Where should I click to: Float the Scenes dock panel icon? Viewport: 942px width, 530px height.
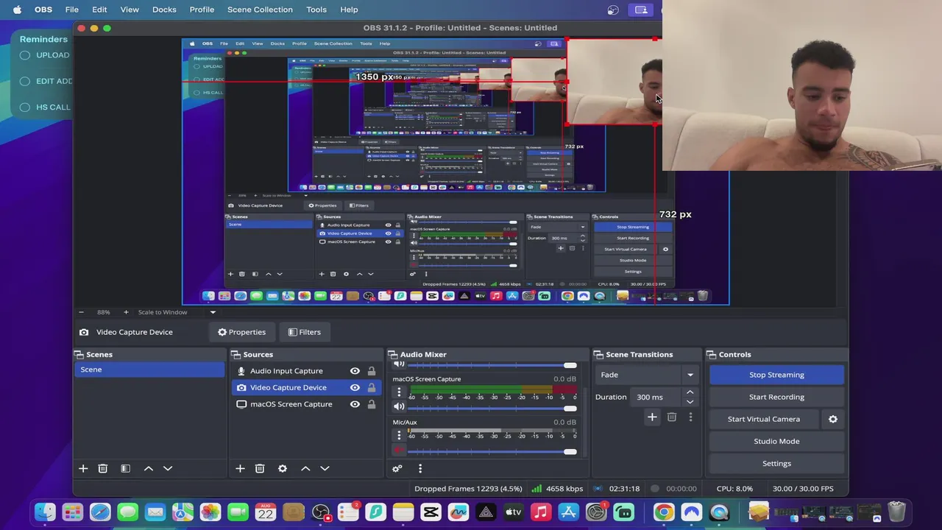79,354
